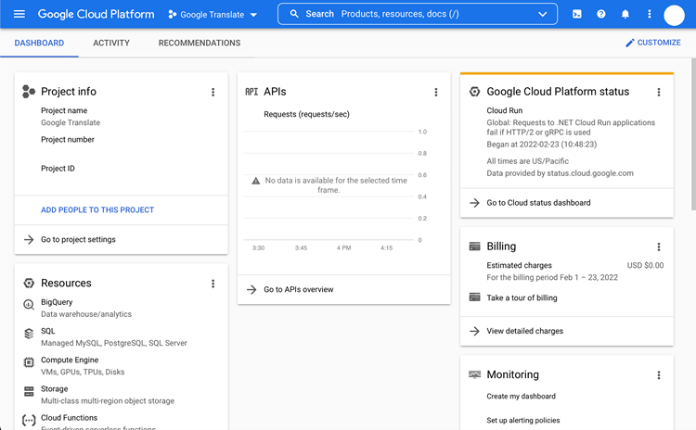696x430 pixels.
Task: Switch to the Dashboard tab
Action: pos(39,43)
